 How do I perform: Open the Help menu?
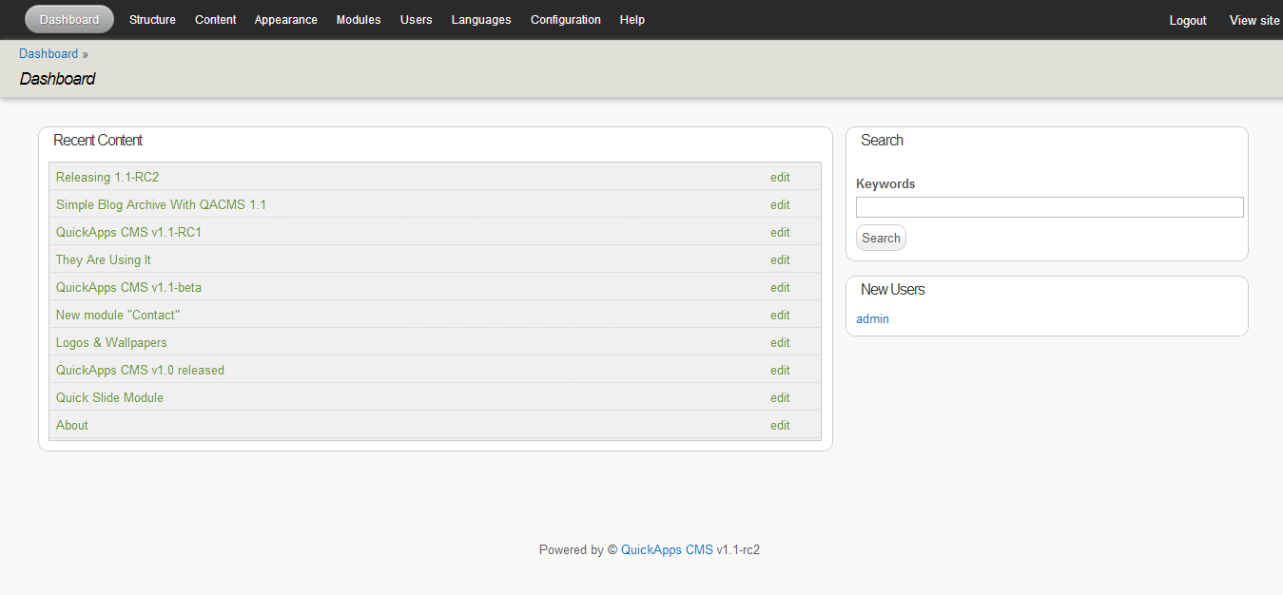pyautogui.click(x=632, y=19)
